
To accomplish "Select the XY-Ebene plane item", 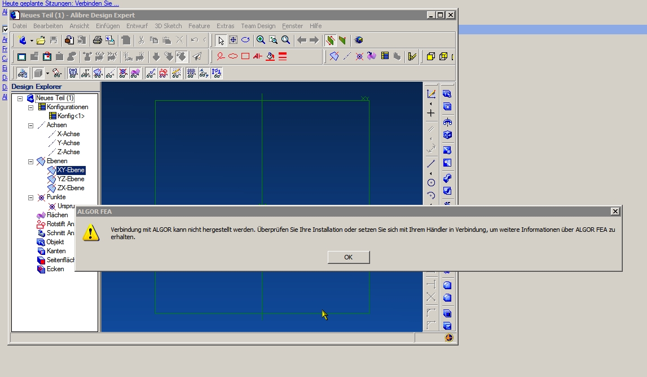I will click(x=71, y=170).
